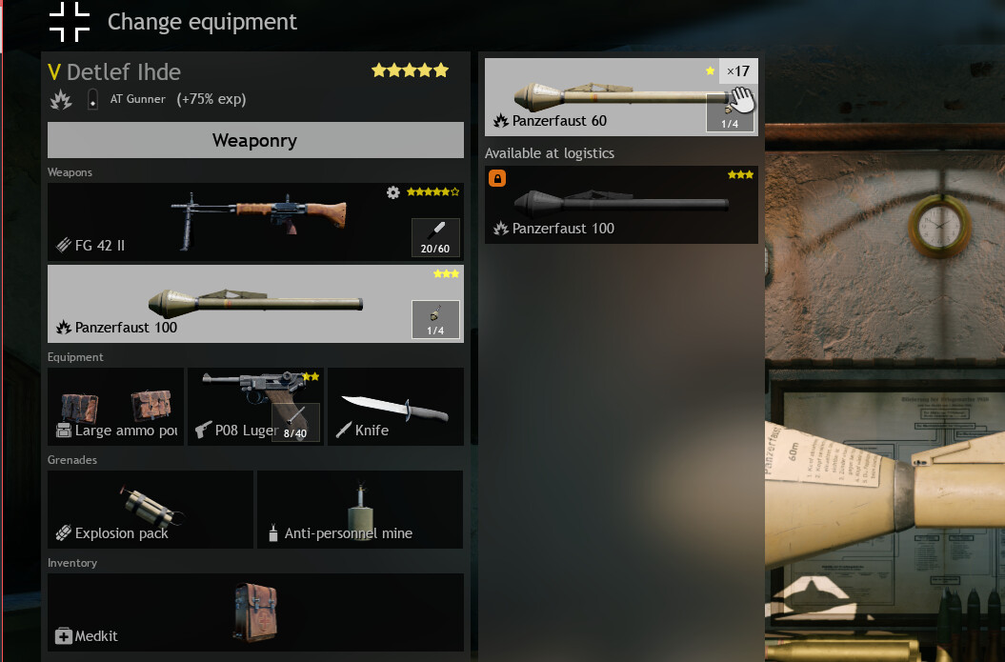Open the FG 42 II gear settings icon
Image resolution: width=1005 pixels, height=662 pixels.
tap(392, 192)
